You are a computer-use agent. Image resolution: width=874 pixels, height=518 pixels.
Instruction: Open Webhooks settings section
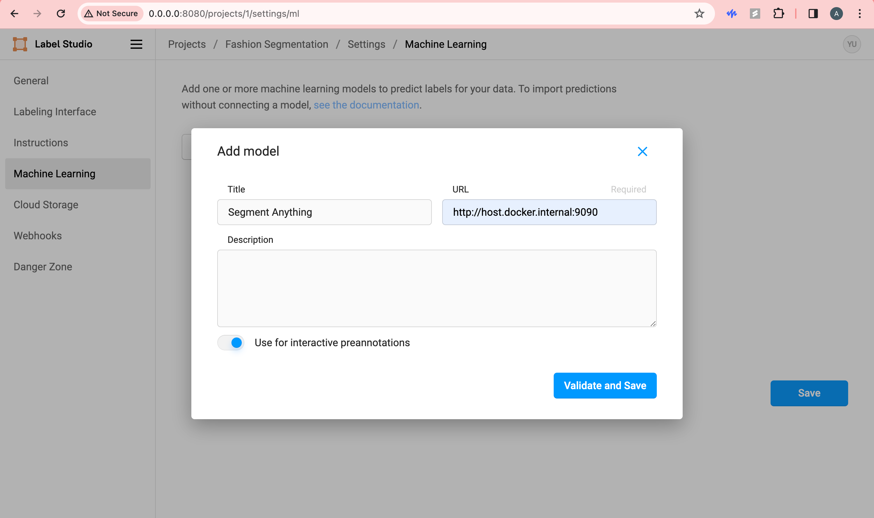click(38, 236)
